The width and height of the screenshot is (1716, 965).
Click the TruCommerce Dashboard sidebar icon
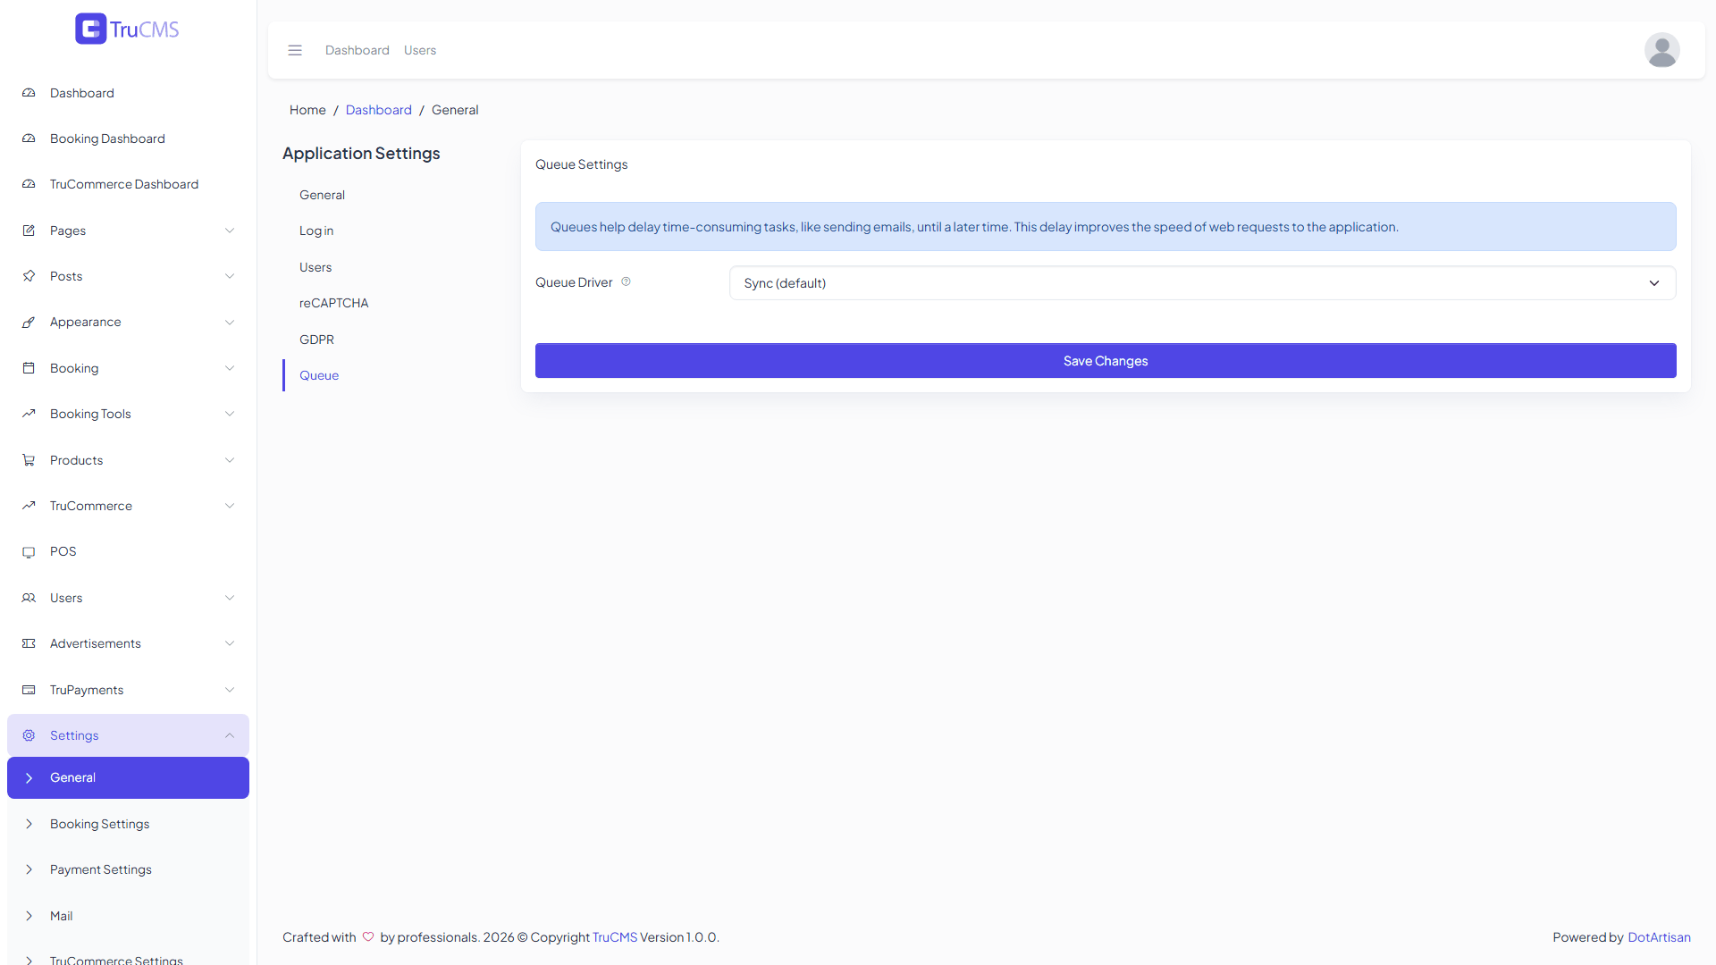pyautogui.click(x=29, y=184)
